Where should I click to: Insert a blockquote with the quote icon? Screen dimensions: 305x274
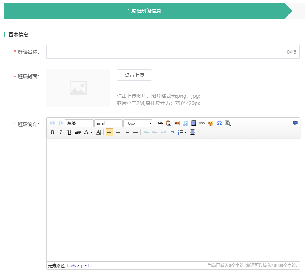(x=160, y=123)
